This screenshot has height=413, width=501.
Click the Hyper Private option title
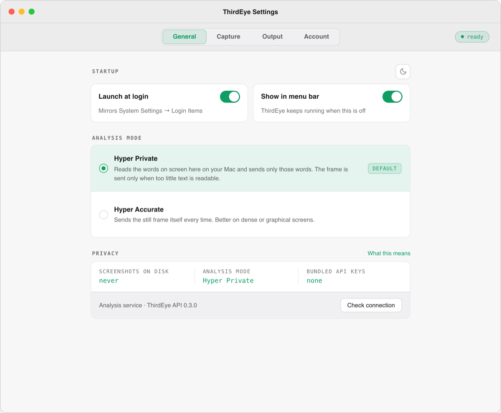click(x=136, y=159)
